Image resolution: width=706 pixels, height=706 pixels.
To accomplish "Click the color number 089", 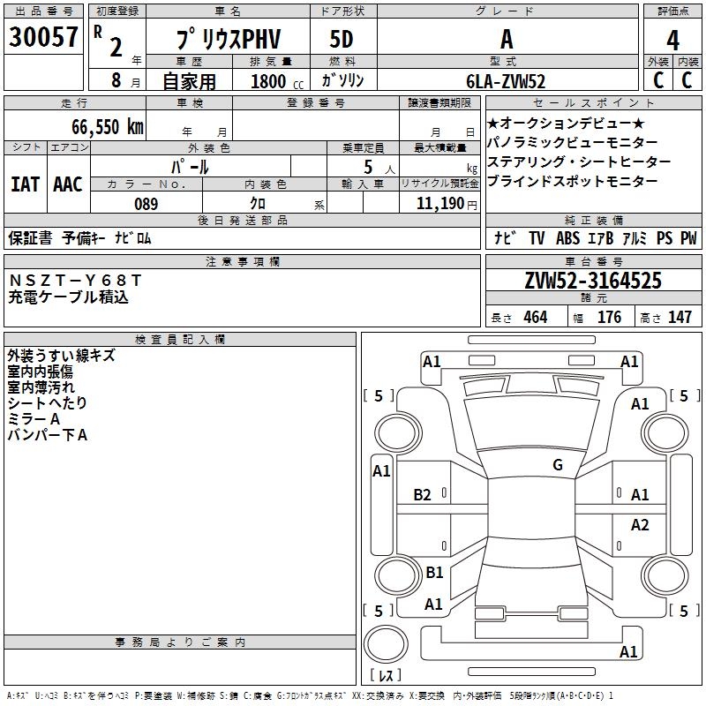I will pyautogui.click(x=146, y=204).
